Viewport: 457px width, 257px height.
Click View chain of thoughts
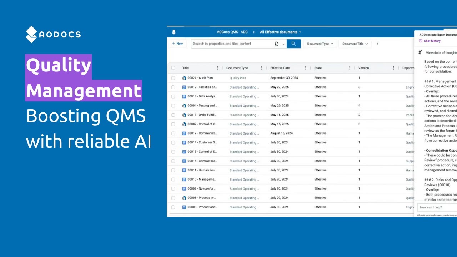441,52
